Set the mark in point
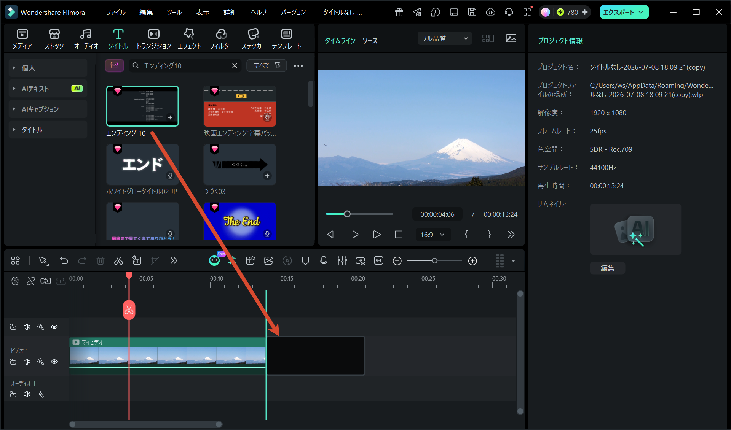731x430 pixels. coord(466,235)
